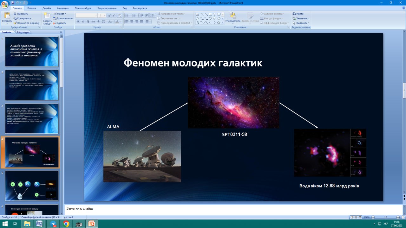406x228 pixels.
Task: Click zoom percentage 110% button
Action: 366,217
